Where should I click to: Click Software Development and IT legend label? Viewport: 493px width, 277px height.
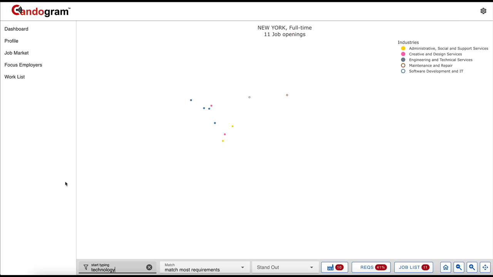(436, 71)
